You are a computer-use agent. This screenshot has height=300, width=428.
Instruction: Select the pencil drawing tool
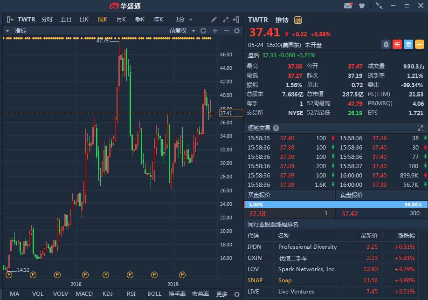(214, 20)
